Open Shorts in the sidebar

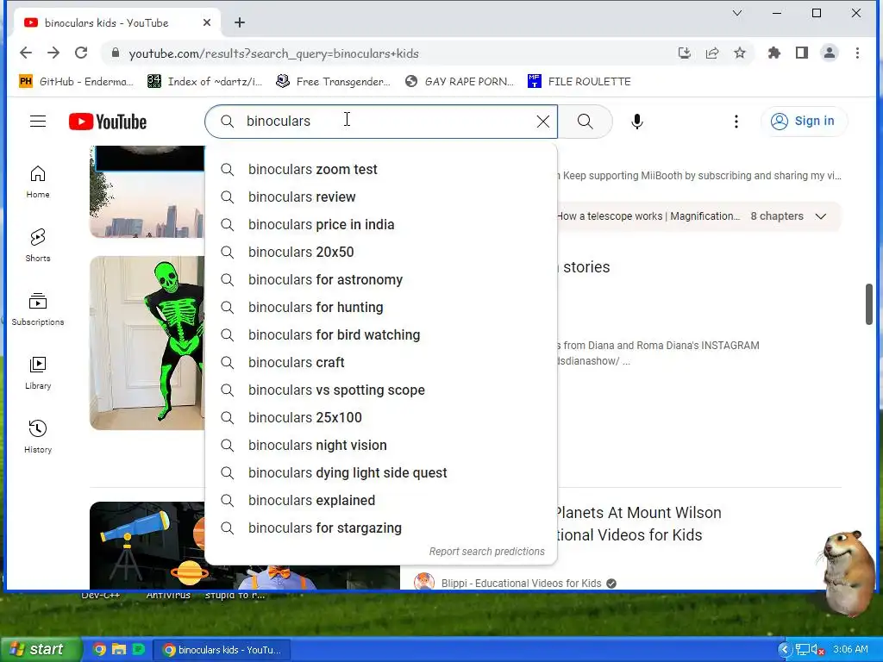tap(38, 246)
